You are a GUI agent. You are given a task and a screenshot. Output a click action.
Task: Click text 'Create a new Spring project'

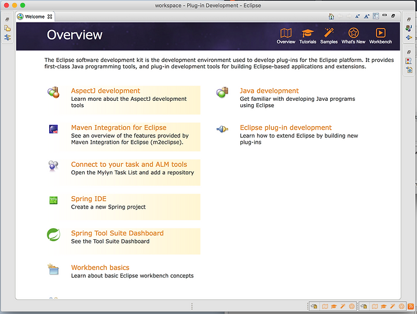[108, 207]
